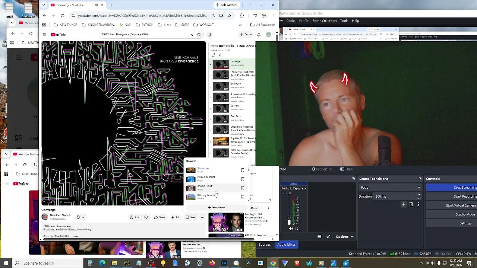This screenshot has width=477, height=268.
Task: Search YouTube with the magnifier button
Action: pyautogui.click(x=199, y=35)
